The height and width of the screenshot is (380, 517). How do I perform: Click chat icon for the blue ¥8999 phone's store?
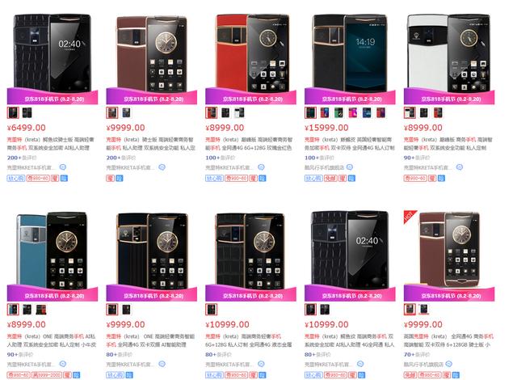63,364
